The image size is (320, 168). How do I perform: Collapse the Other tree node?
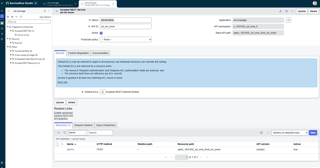(8, 47)
